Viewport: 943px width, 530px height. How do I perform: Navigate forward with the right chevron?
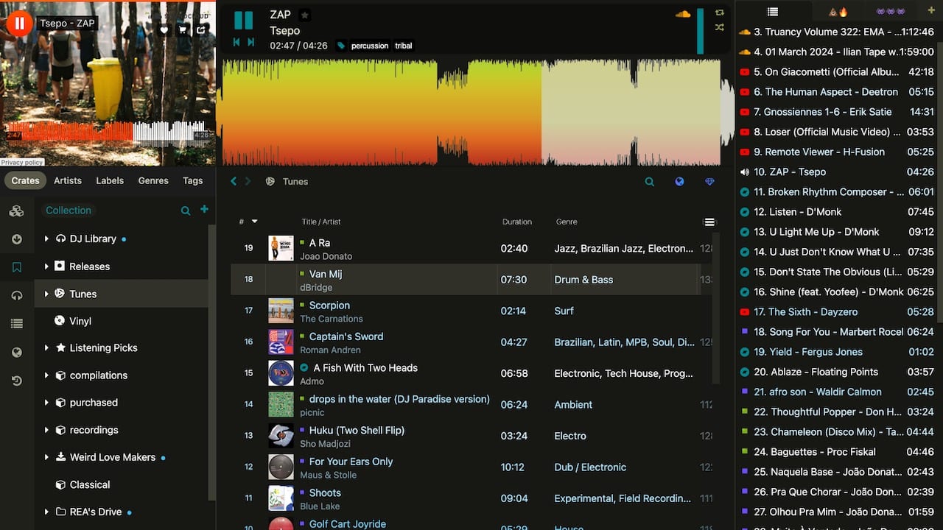pyautogui.click(x=248, y=181)
